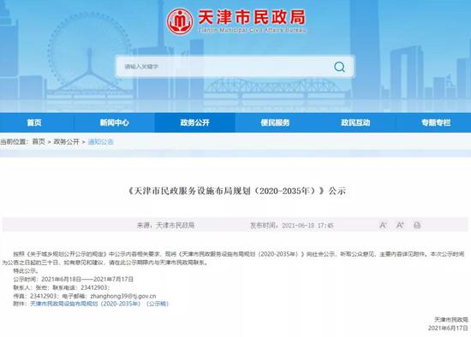
Task: Click the magnifier search icon
Action: [x=339, y=67]
